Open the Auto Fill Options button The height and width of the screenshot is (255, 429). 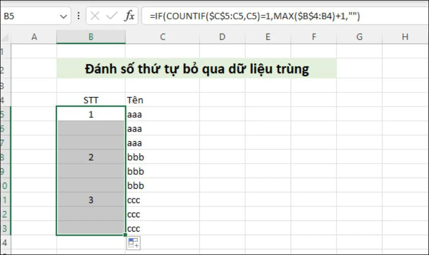(133, 243)
